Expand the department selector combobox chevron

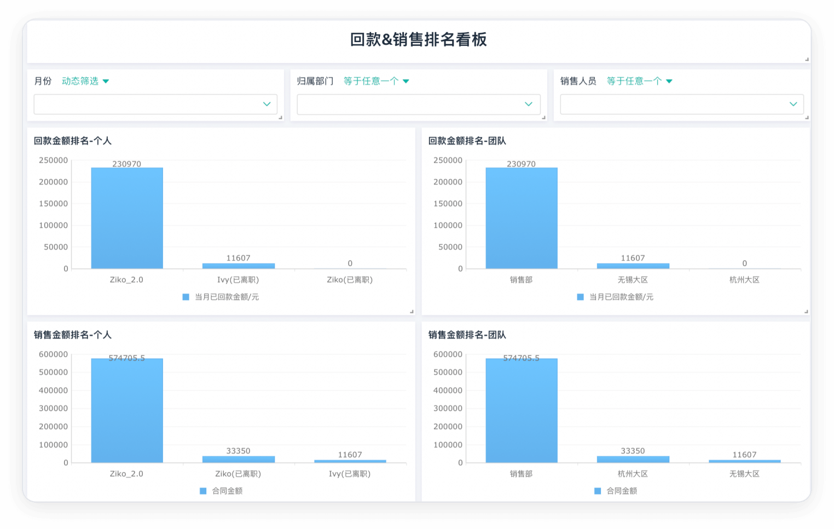tap(528, 104)
